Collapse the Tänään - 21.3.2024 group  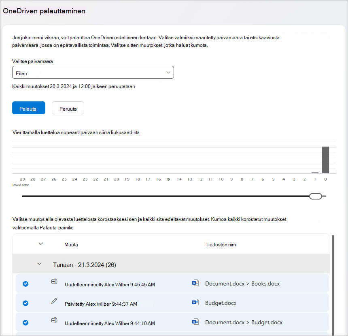39,264
